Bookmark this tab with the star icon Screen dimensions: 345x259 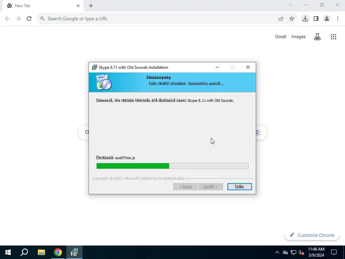[292, 19]
